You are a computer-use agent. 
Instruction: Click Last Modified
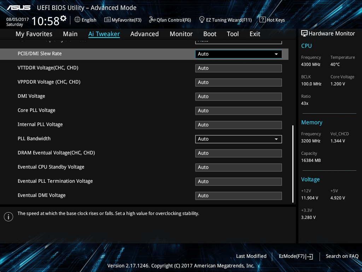251,256
